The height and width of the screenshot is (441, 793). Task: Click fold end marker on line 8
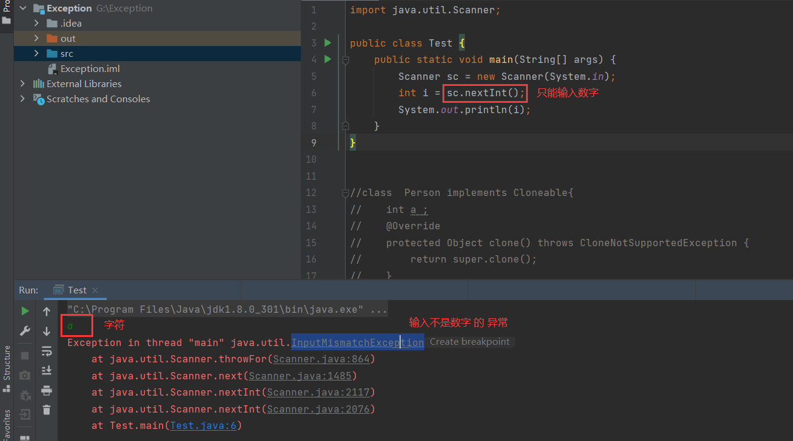(345, 126)
